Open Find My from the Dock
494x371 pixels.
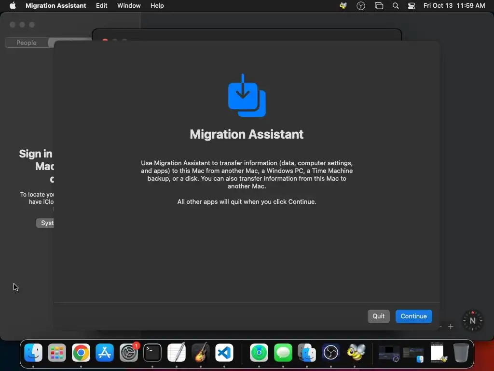coord(259,352)
